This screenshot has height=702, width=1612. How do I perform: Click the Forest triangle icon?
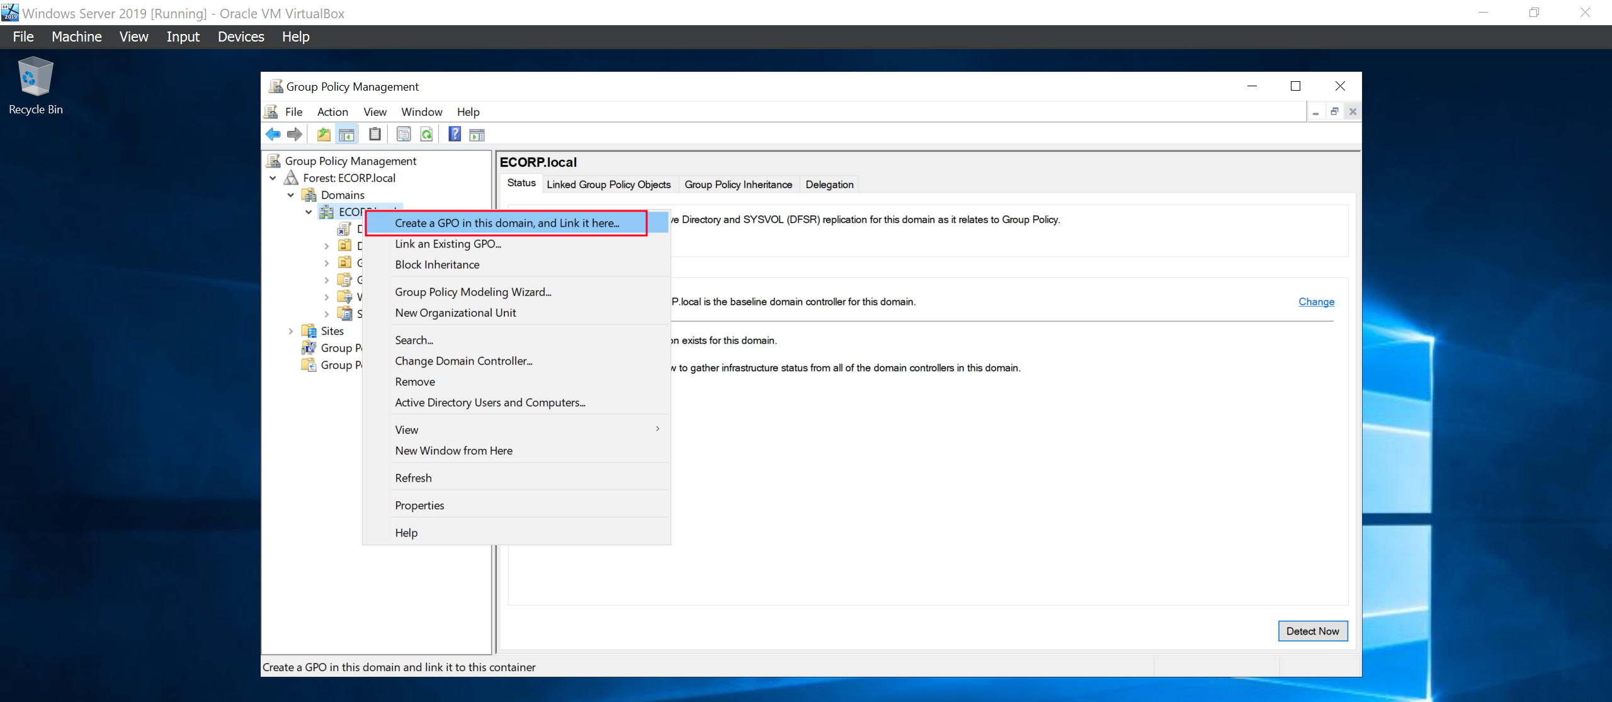(291, 178)
